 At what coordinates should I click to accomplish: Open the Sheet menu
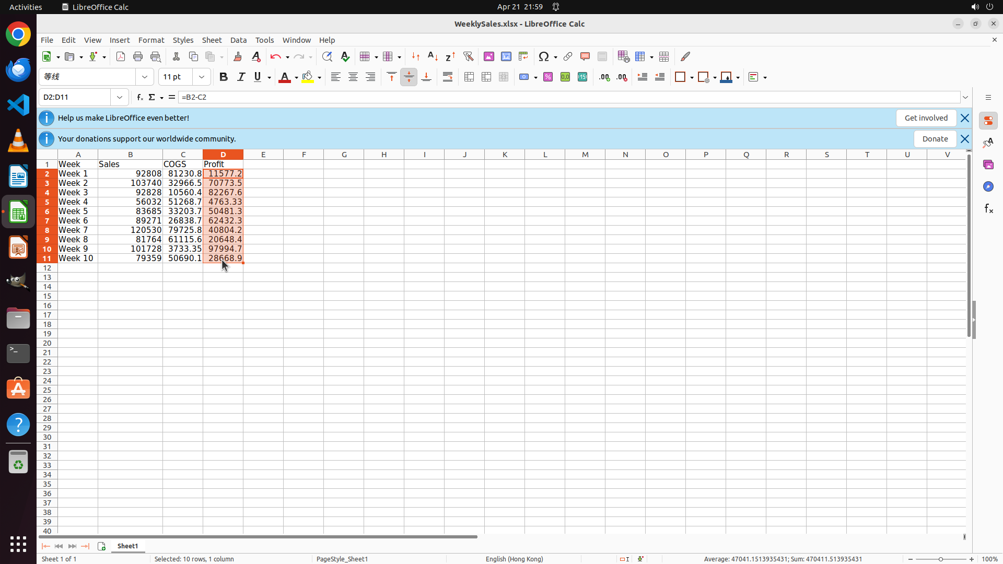click(x=212, y=40)
